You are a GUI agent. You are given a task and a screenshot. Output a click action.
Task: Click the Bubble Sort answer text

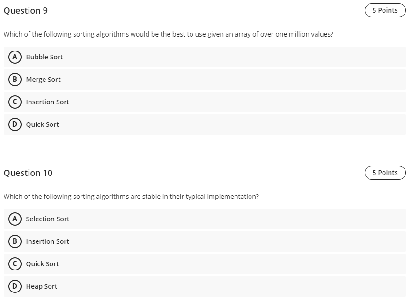(44, 57)
